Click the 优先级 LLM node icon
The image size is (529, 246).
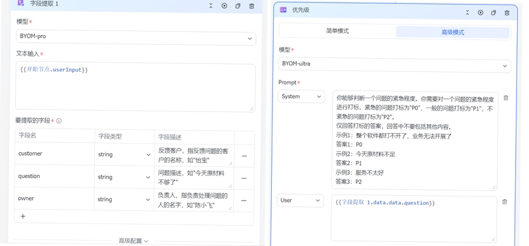coord(283,10)
